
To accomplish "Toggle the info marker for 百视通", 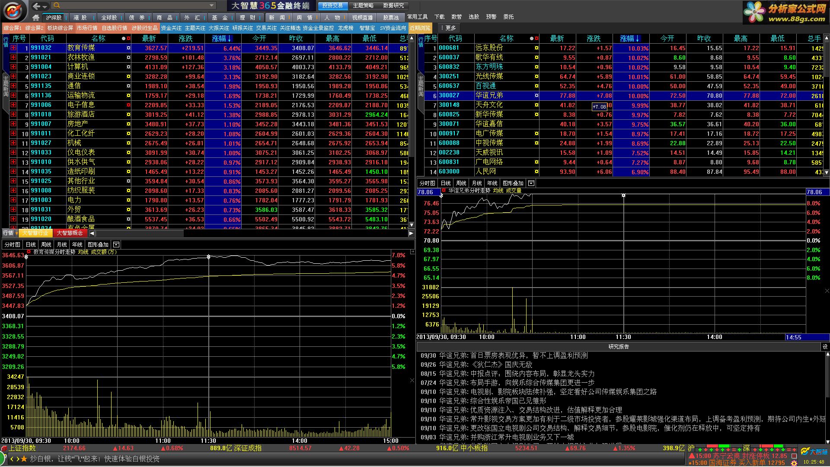I will 536,86.
